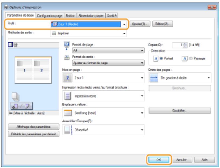Open the Assembler/Grouper Désactivé dropdown
220x168 pixels.
(x=103, y=130)
